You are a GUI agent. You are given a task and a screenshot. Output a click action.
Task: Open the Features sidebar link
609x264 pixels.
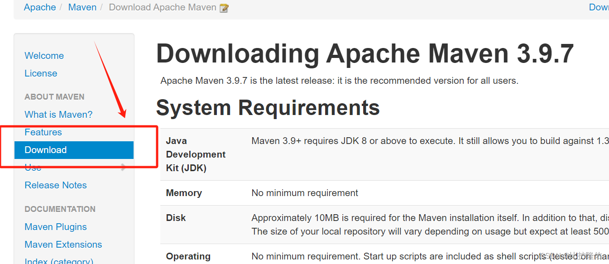(43, 132)
